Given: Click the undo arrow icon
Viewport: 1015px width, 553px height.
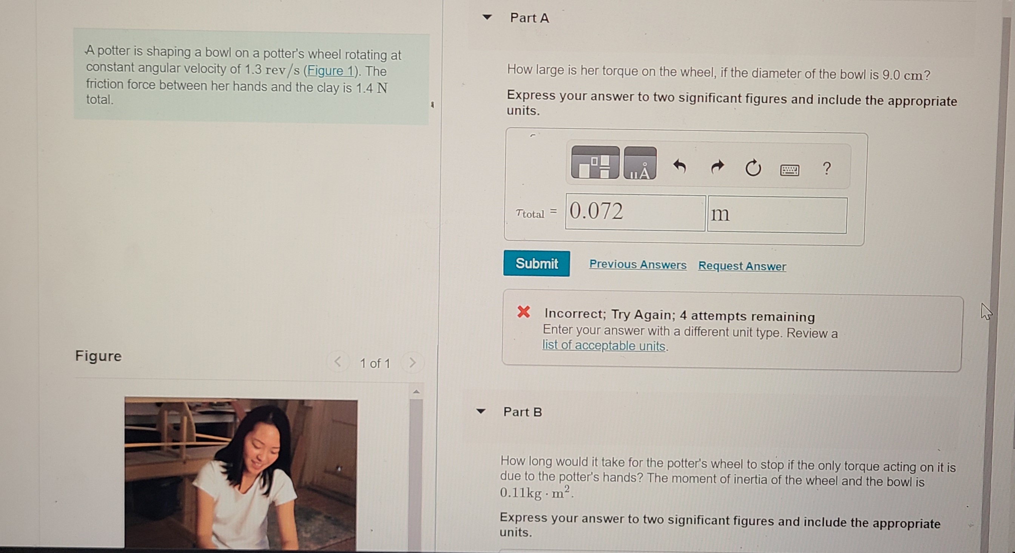Looking at the screenshot, I should pos(679,166).
